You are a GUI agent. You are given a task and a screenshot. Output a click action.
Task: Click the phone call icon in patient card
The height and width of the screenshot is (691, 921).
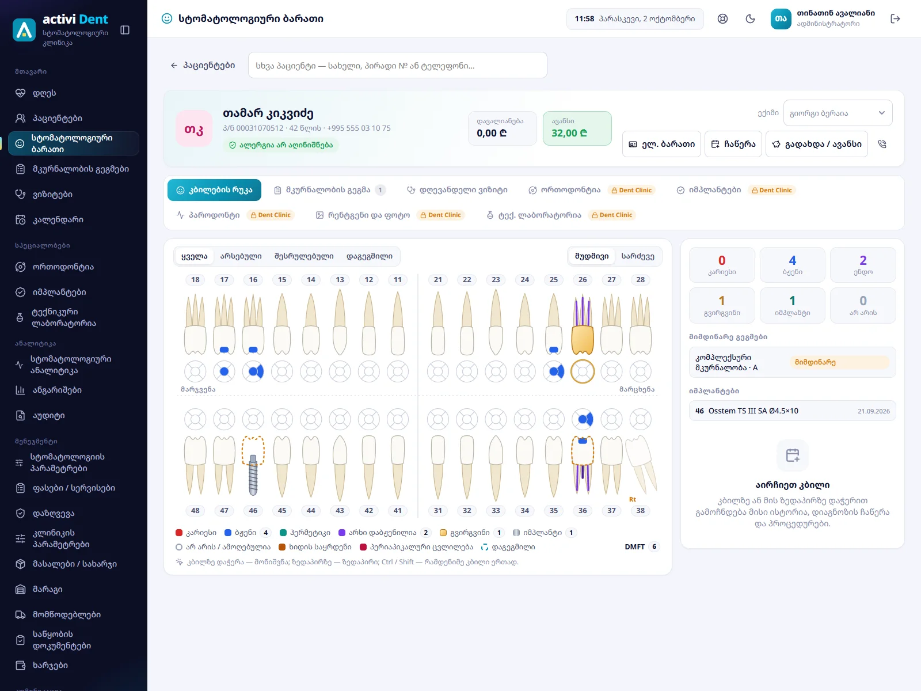click(x=882, y=144)
